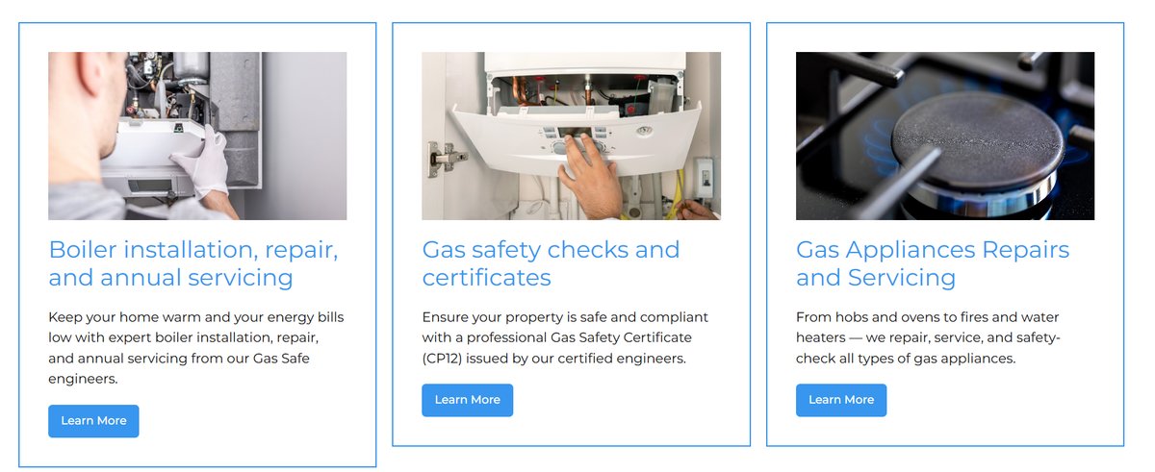Click the white-gloved hand in the boiler photo
This screenshot has width=1155, height=472.
click(x=204, y=161)
